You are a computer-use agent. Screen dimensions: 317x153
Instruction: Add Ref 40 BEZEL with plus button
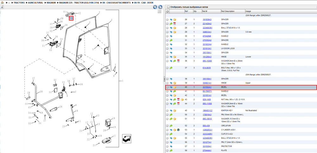pos(167,87)
